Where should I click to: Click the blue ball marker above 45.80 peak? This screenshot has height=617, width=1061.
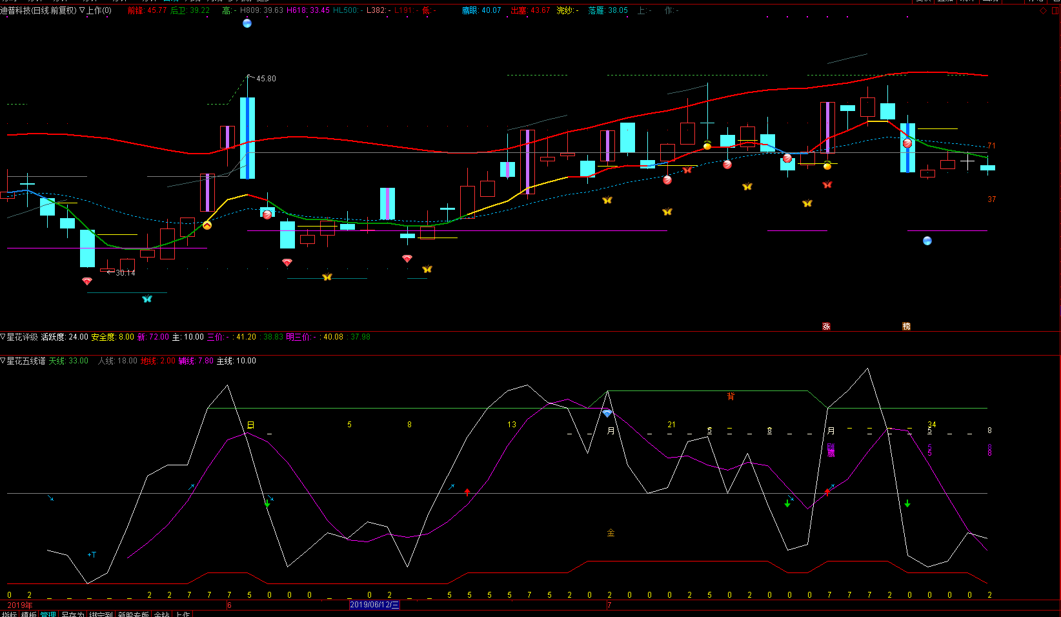click(247, 23)
